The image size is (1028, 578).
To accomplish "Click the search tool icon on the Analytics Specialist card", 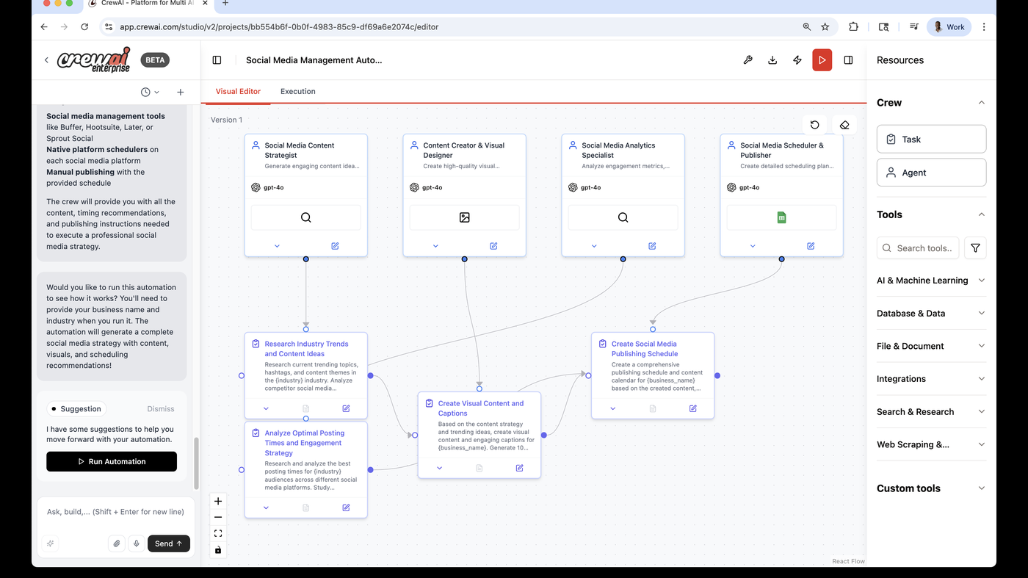I will [623, 217].
